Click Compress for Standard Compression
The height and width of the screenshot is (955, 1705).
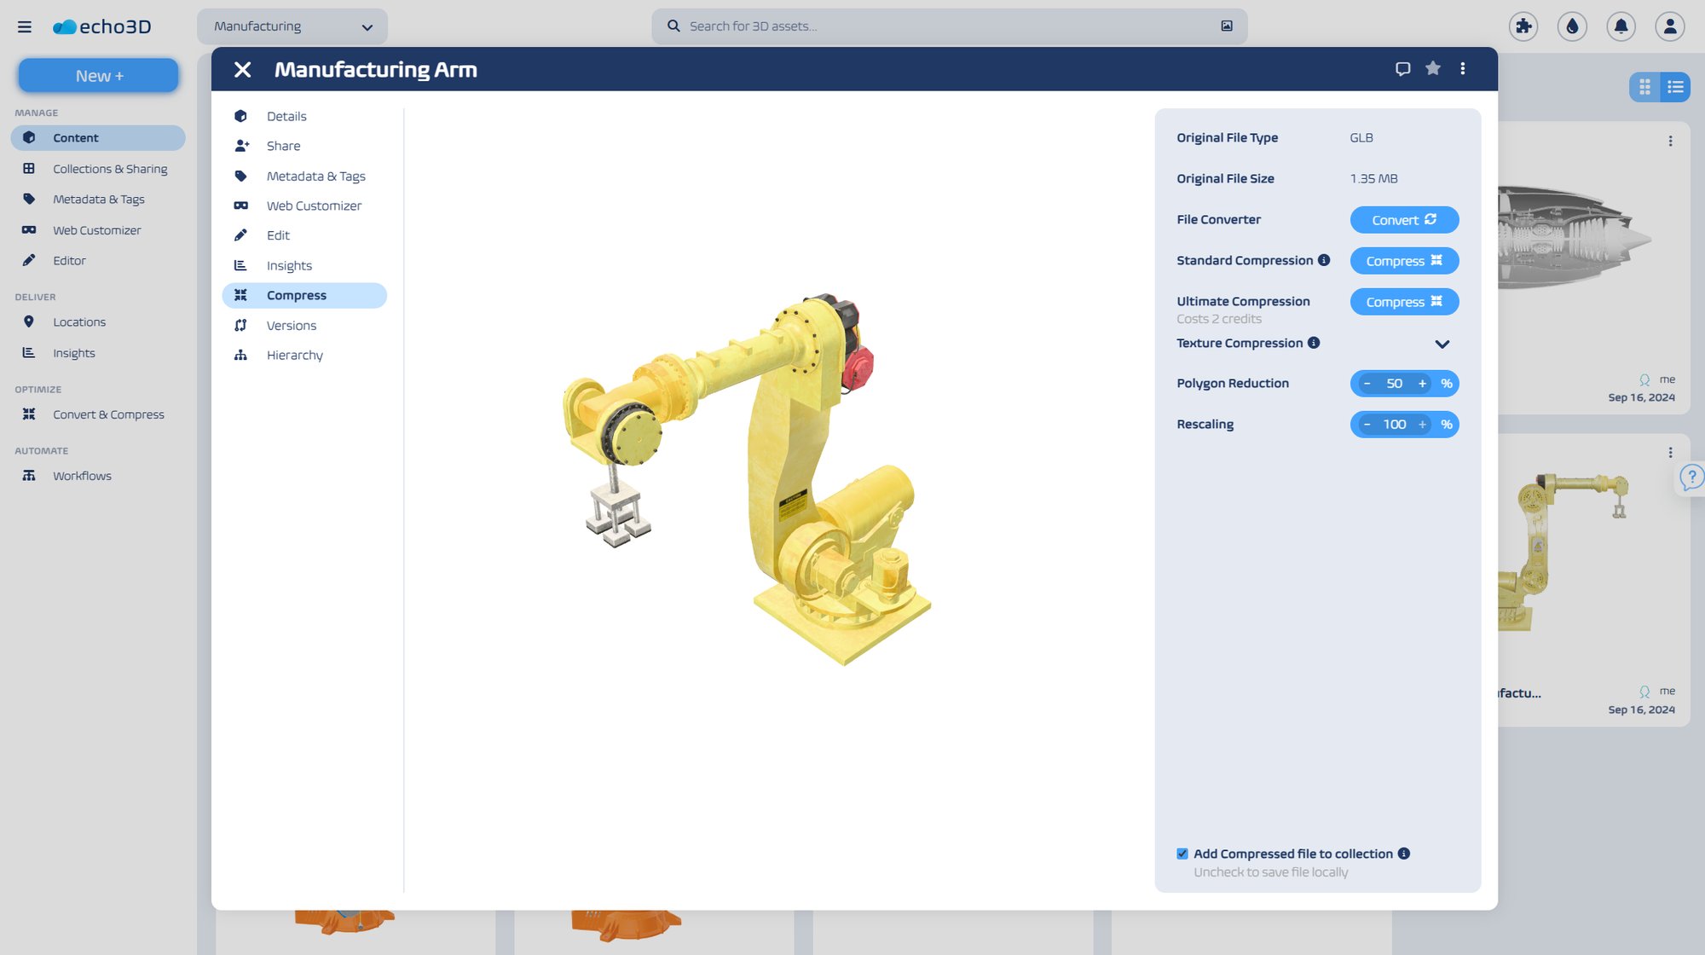click(x=1404, y=261)
